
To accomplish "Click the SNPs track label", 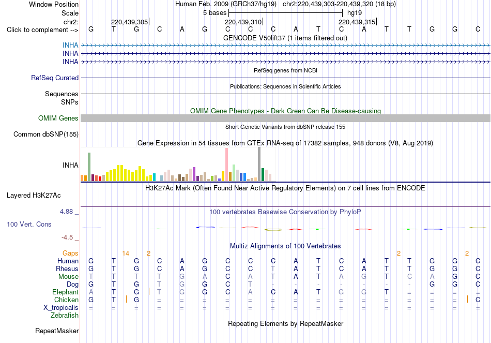I will [70, 102].
